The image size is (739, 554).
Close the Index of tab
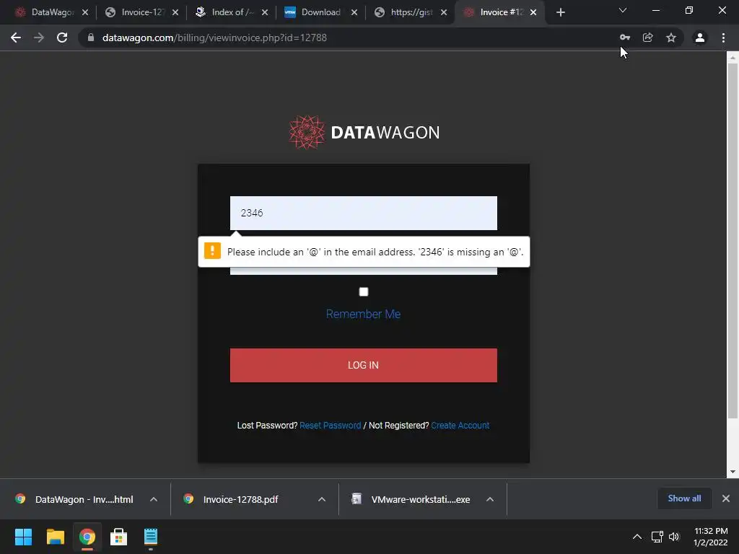click(265, 12)
